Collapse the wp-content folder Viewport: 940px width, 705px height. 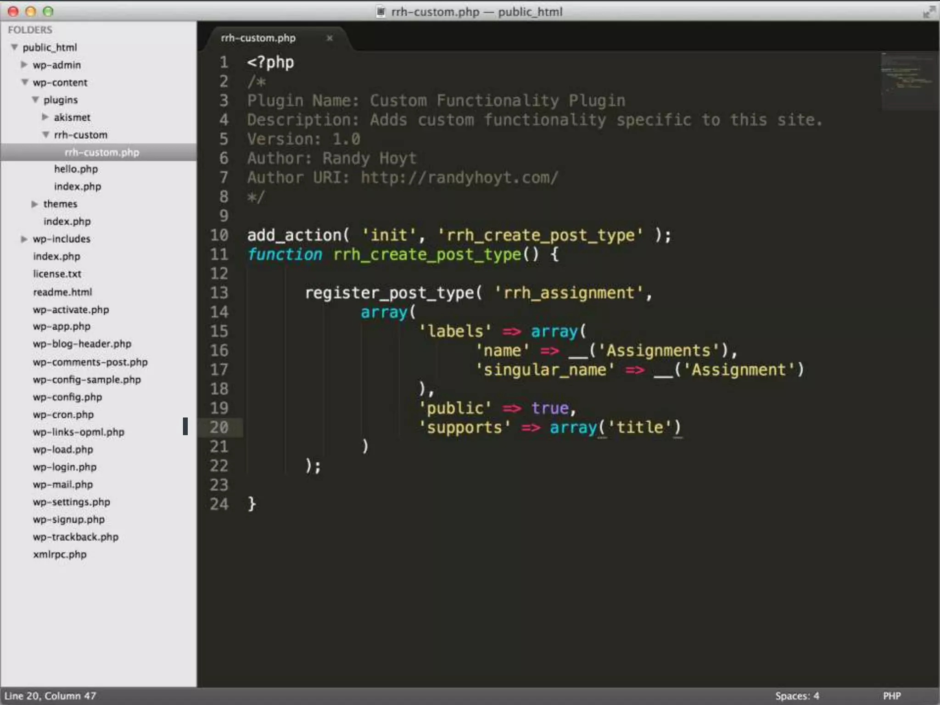[25, 82]
